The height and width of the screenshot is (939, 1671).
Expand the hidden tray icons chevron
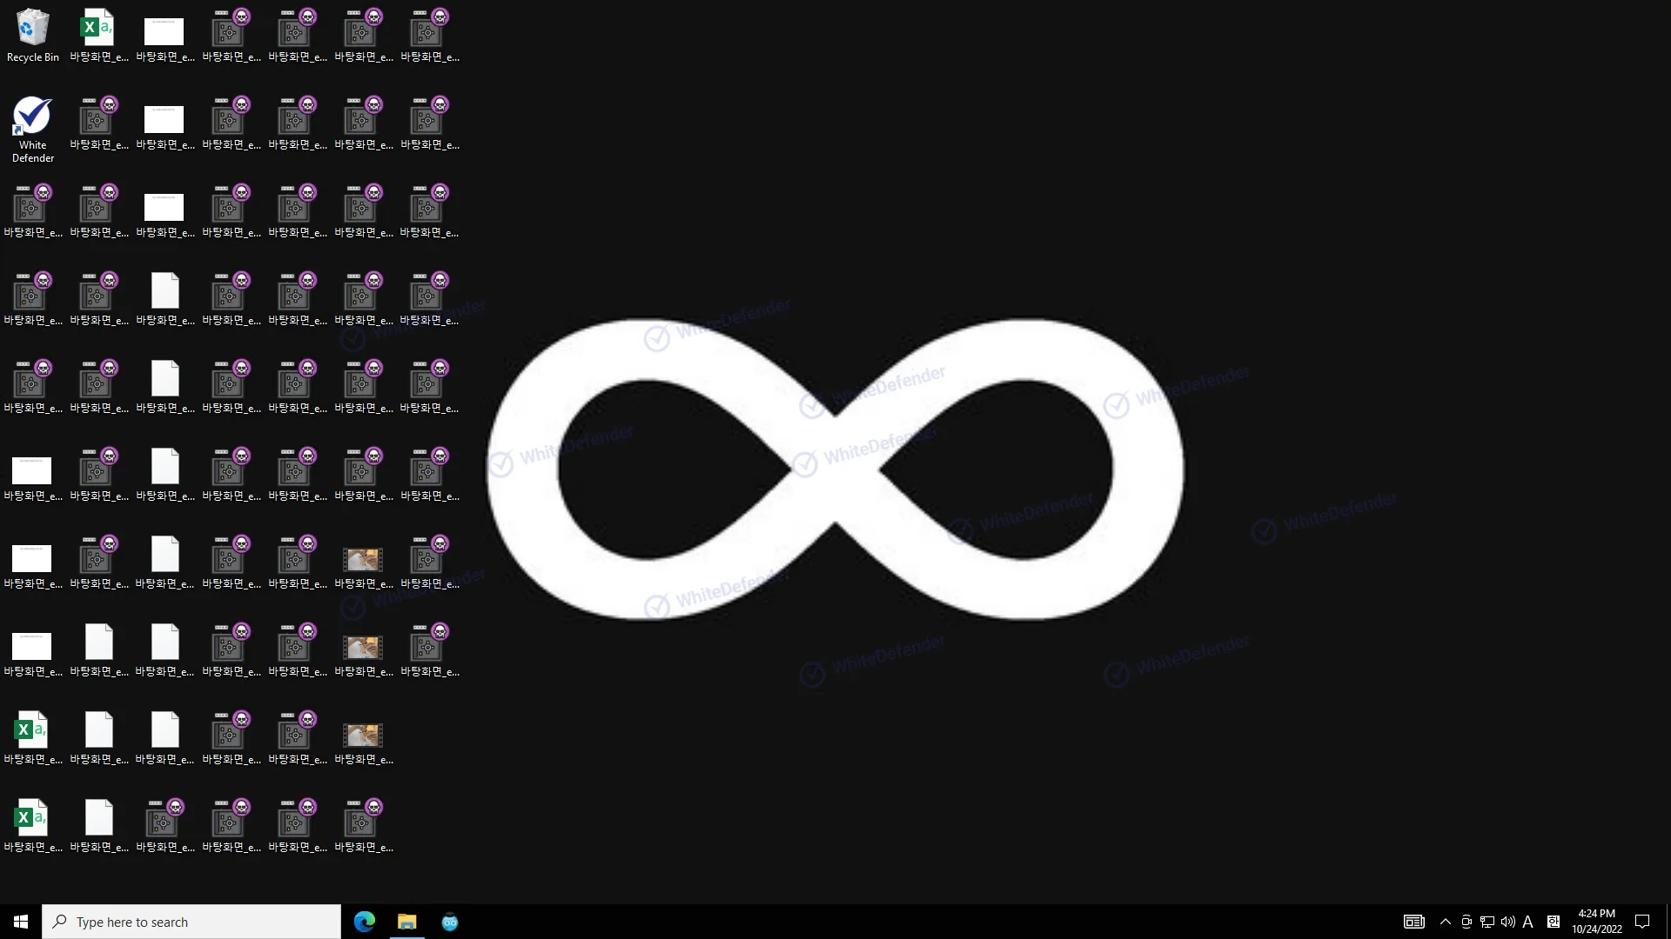tap(1446, 922)
